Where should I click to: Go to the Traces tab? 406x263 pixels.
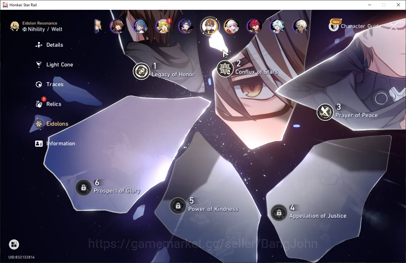(49, 84)
